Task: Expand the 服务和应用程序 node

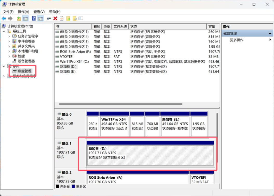Action: click(x=4, y=76)
